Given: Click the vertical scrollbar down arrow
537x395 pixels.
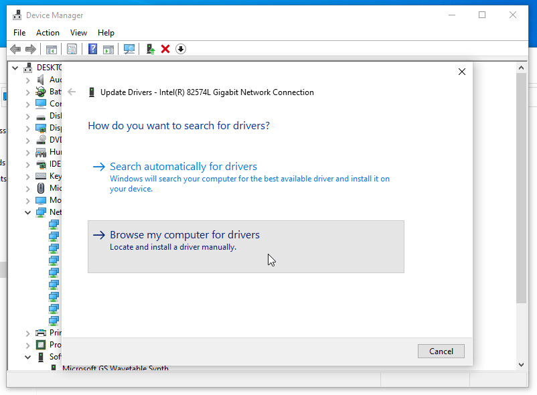Looking at the screenshot, I should (x=521, y=365).
